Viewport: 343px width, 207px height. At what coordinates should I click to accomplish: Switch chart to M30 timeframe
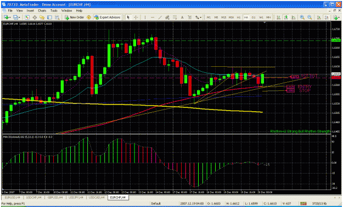coord(231,18)
